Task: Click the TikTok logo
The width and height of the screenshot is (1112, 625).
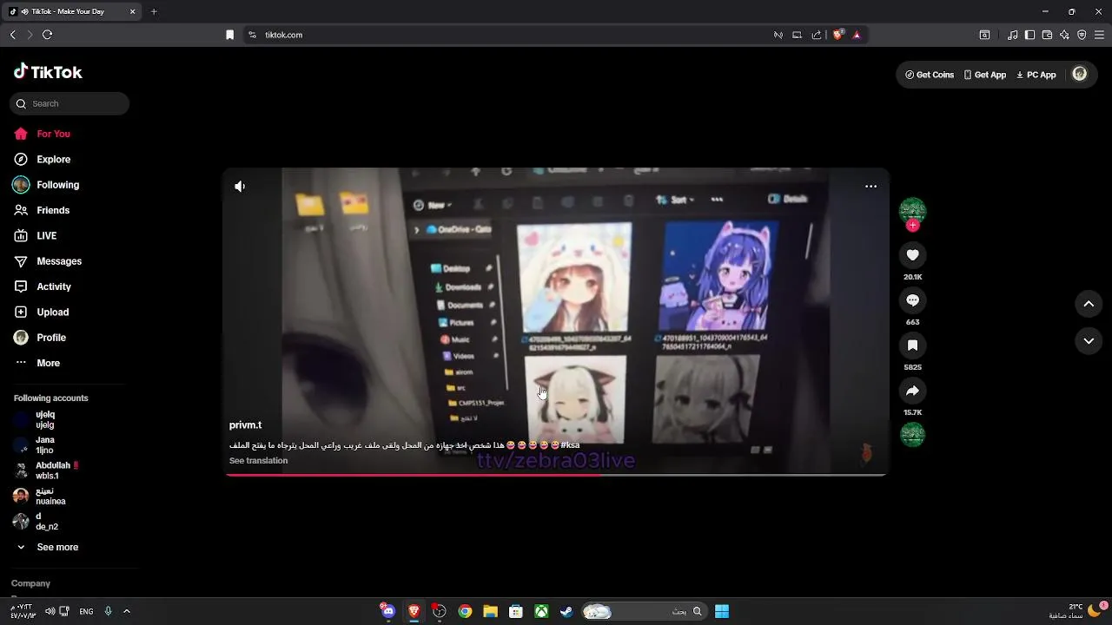Action: point(48,72)
